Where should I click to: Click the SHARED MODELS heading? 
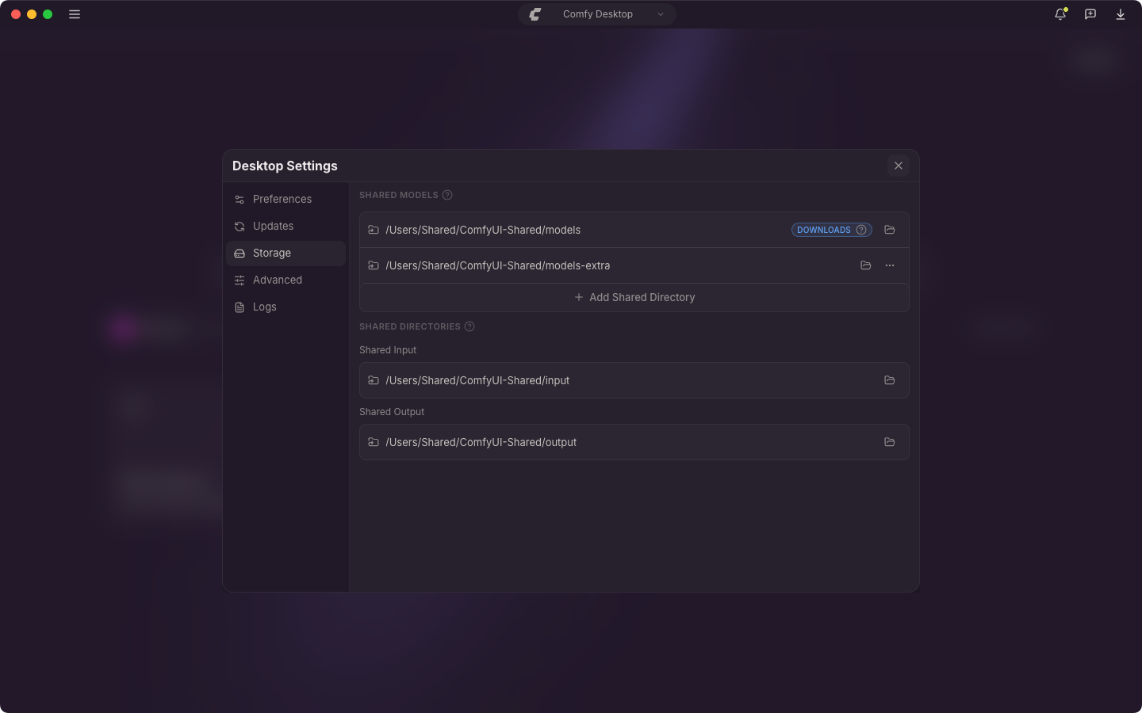click(x=399, y=195)
